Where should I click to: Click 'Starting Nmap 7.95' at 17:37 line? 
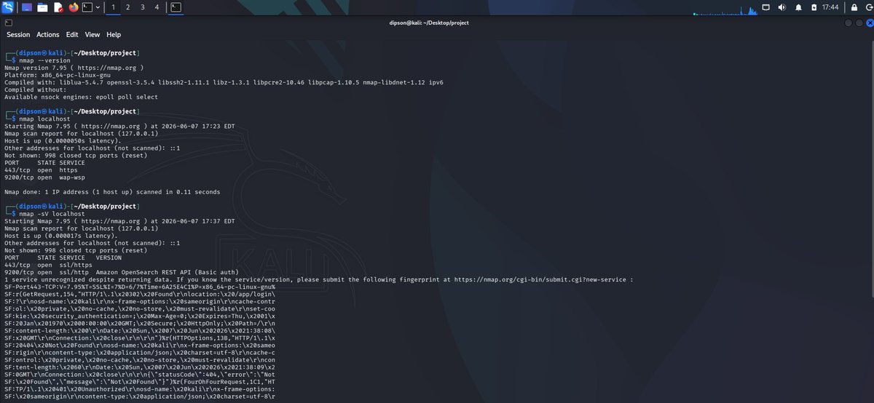click(x=119, y=221)
